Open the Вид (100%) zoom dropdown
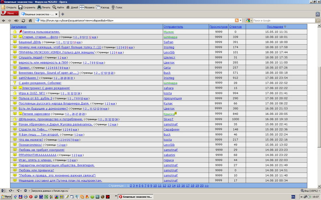Screen dimensions: 321x200 coord(310,191)
